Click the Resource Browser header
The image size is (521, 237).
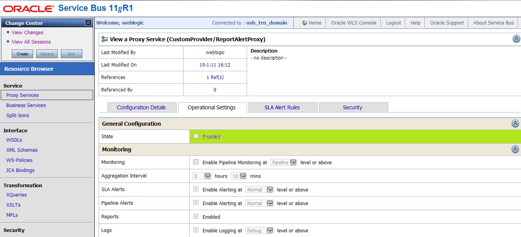(x=47, y=69)
